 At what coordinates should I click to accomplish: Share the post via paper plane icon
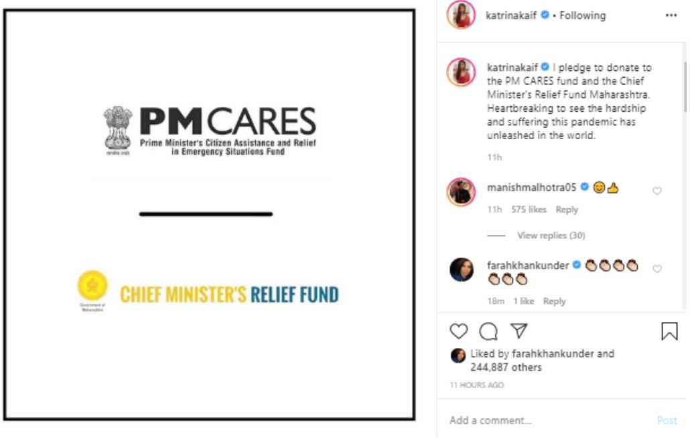coord(519,331)
